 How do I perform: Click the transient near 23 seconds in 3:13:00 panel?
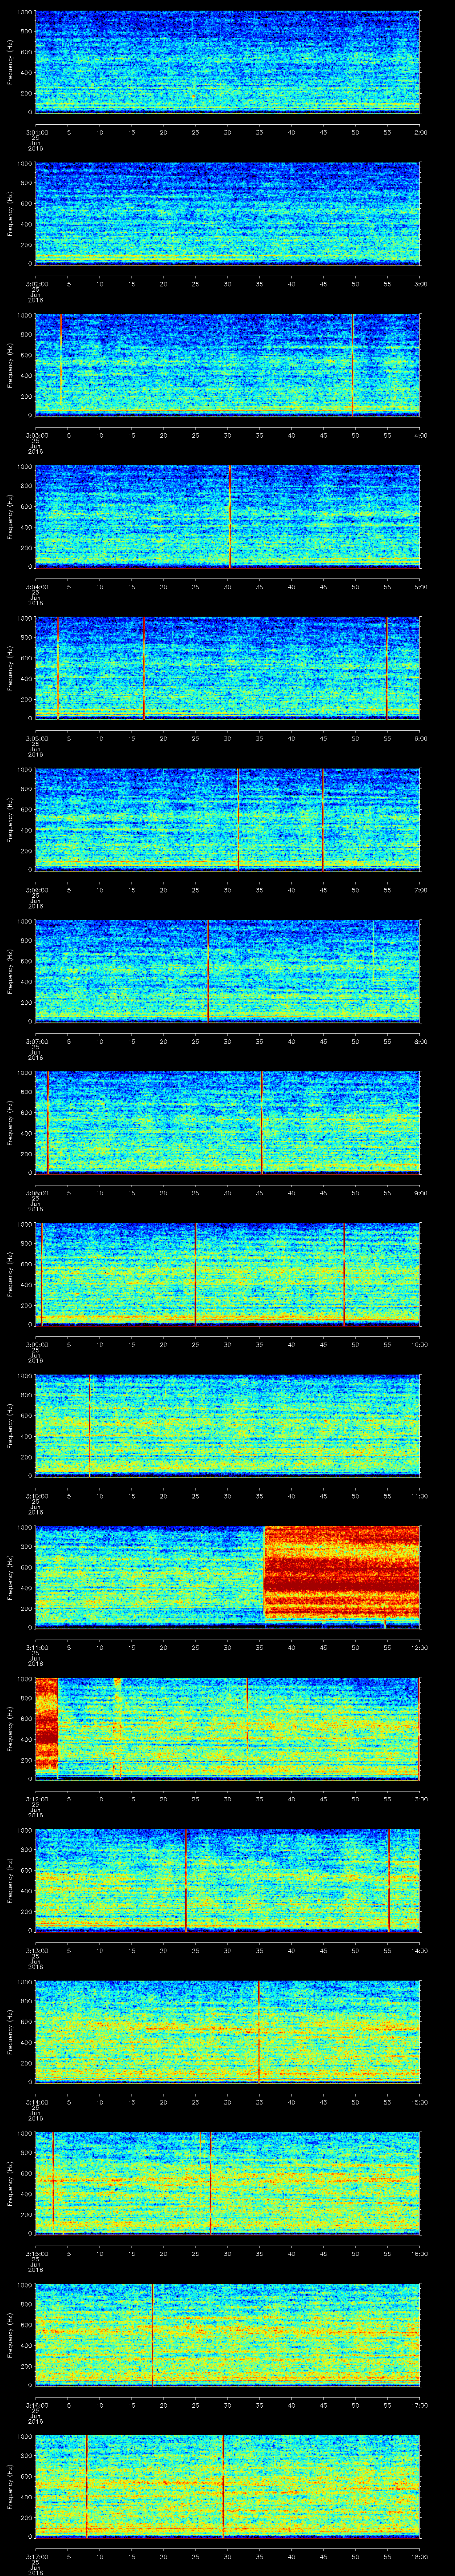(x=186, y=1880)
